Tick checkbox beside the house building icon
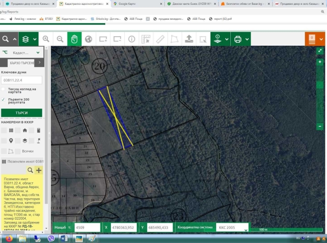The height and width of the screenshot is (243, 327). click(18, 131)
